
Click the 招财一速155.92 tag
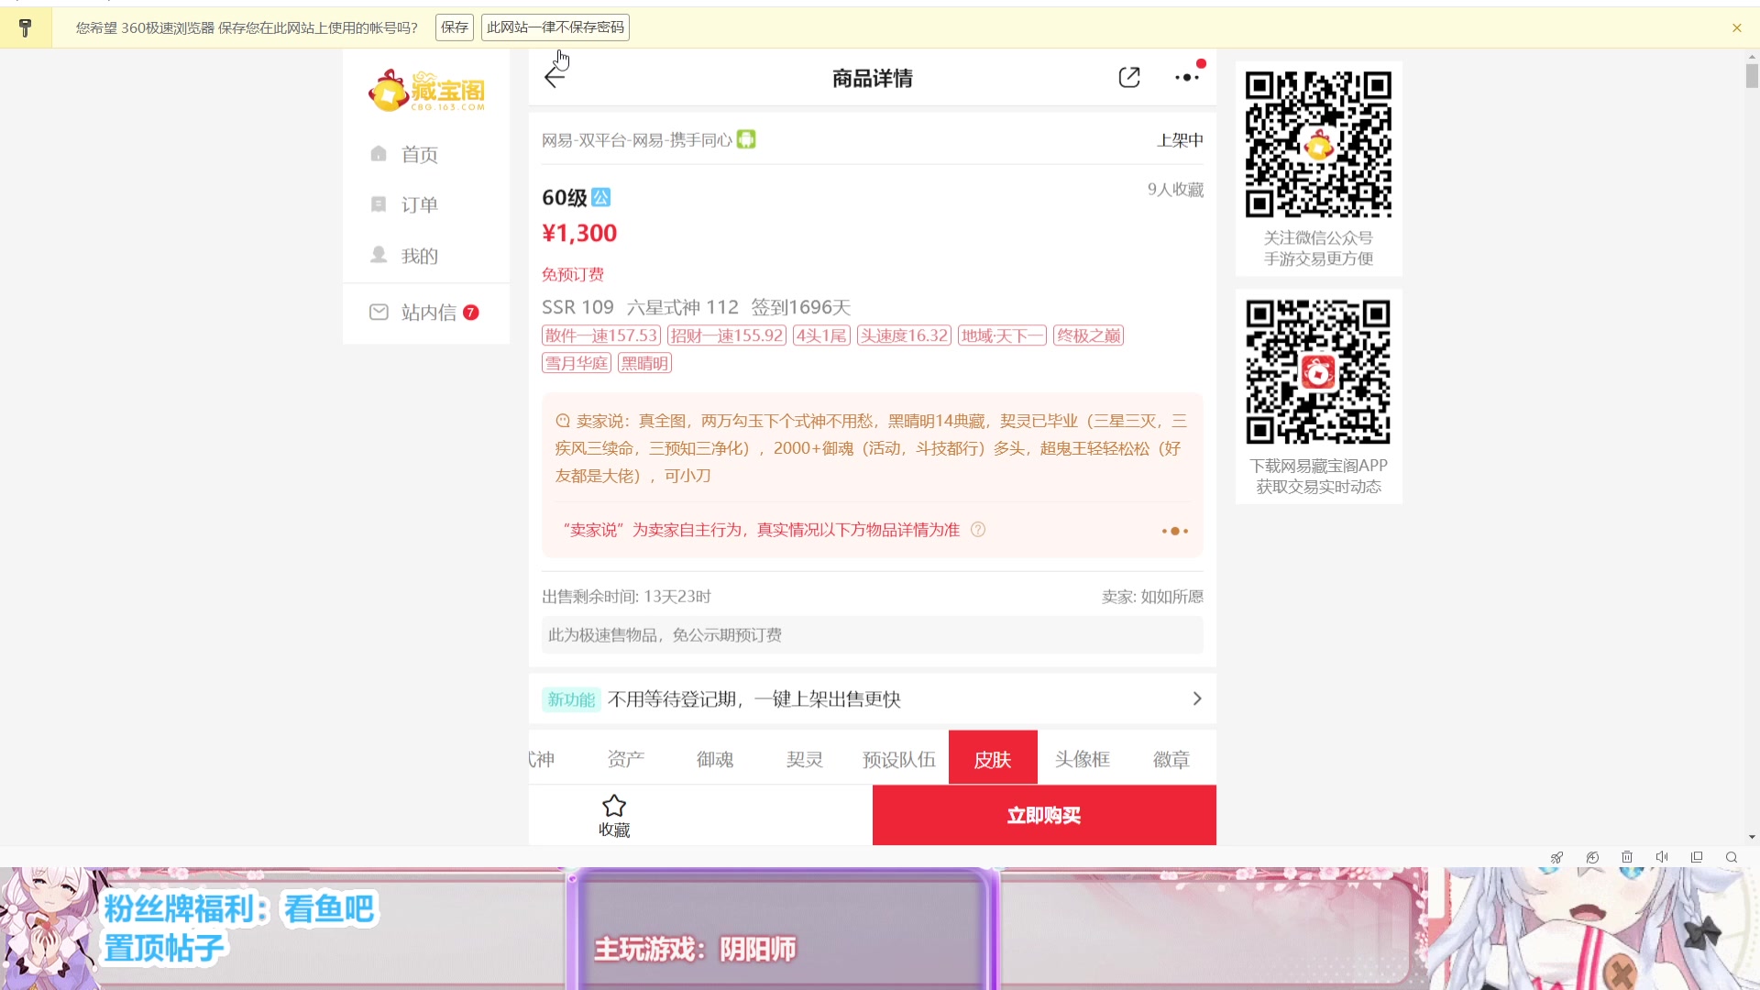coord(727,335)
